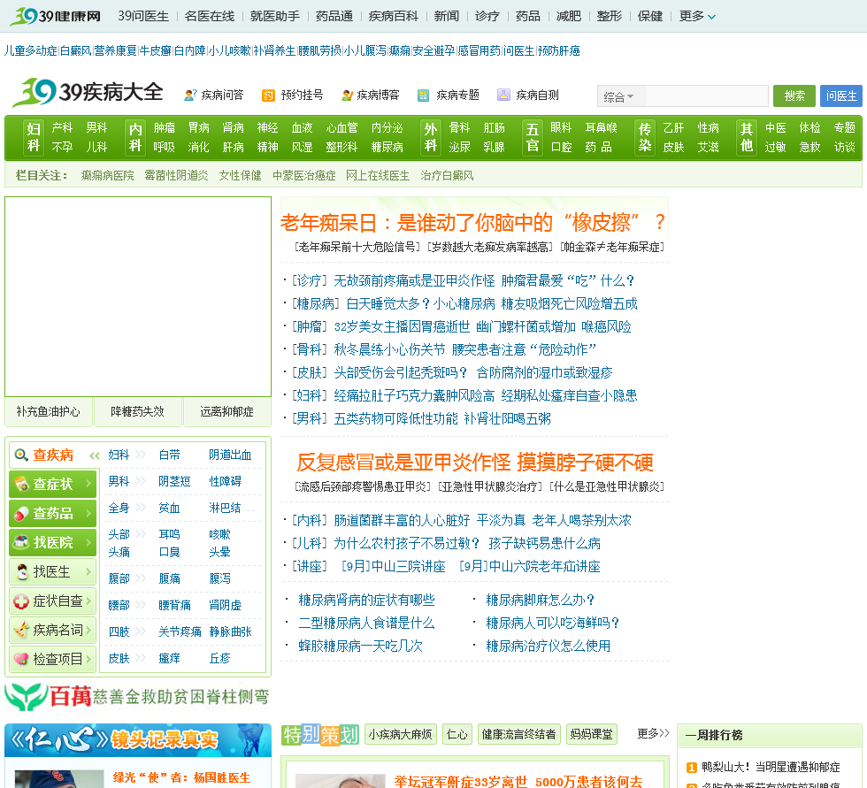
Task: Click the 疾病专题 icon
Action: pyautogui.click(x=423, y=96)
